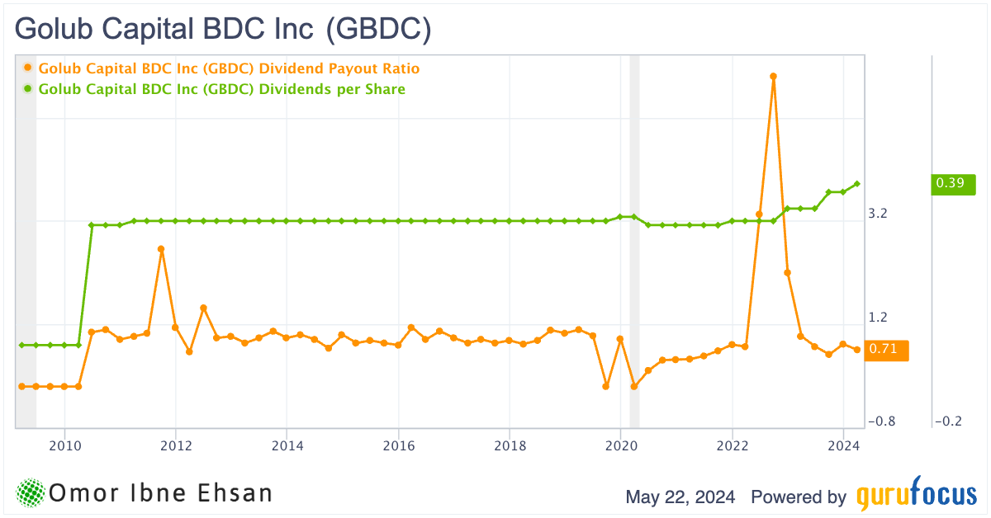
Task: Click the orange Dividend Payout Ratio legend dot
Action: click(x=29, y=68)
